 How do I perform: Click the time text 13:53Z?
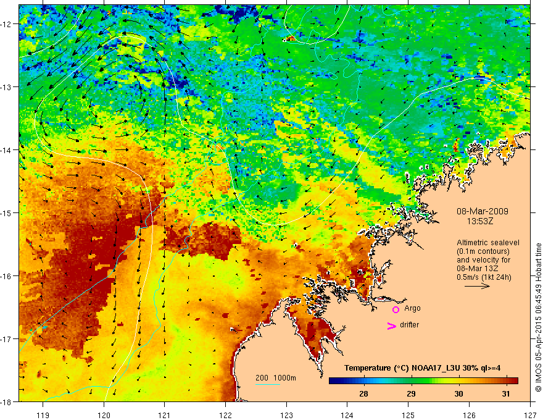click(x=479, y=221)
